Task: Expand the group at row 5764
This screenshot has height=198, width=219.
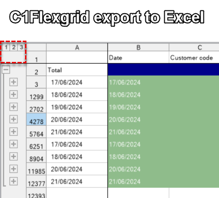Action: pos(13,131)
